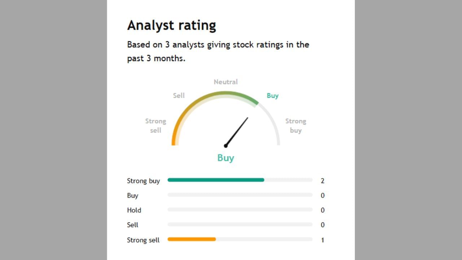This screenshot has width=462, height=260.
Task: Click the Strong sell gauge label
Action: [x=156, y=126]
